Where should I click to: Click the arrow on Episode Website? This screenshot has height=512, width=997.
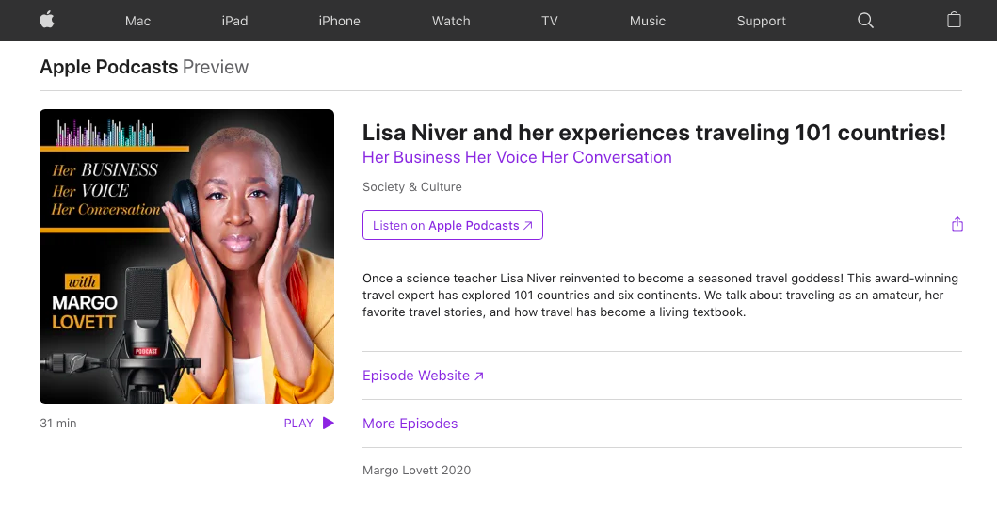pos(479,376)
